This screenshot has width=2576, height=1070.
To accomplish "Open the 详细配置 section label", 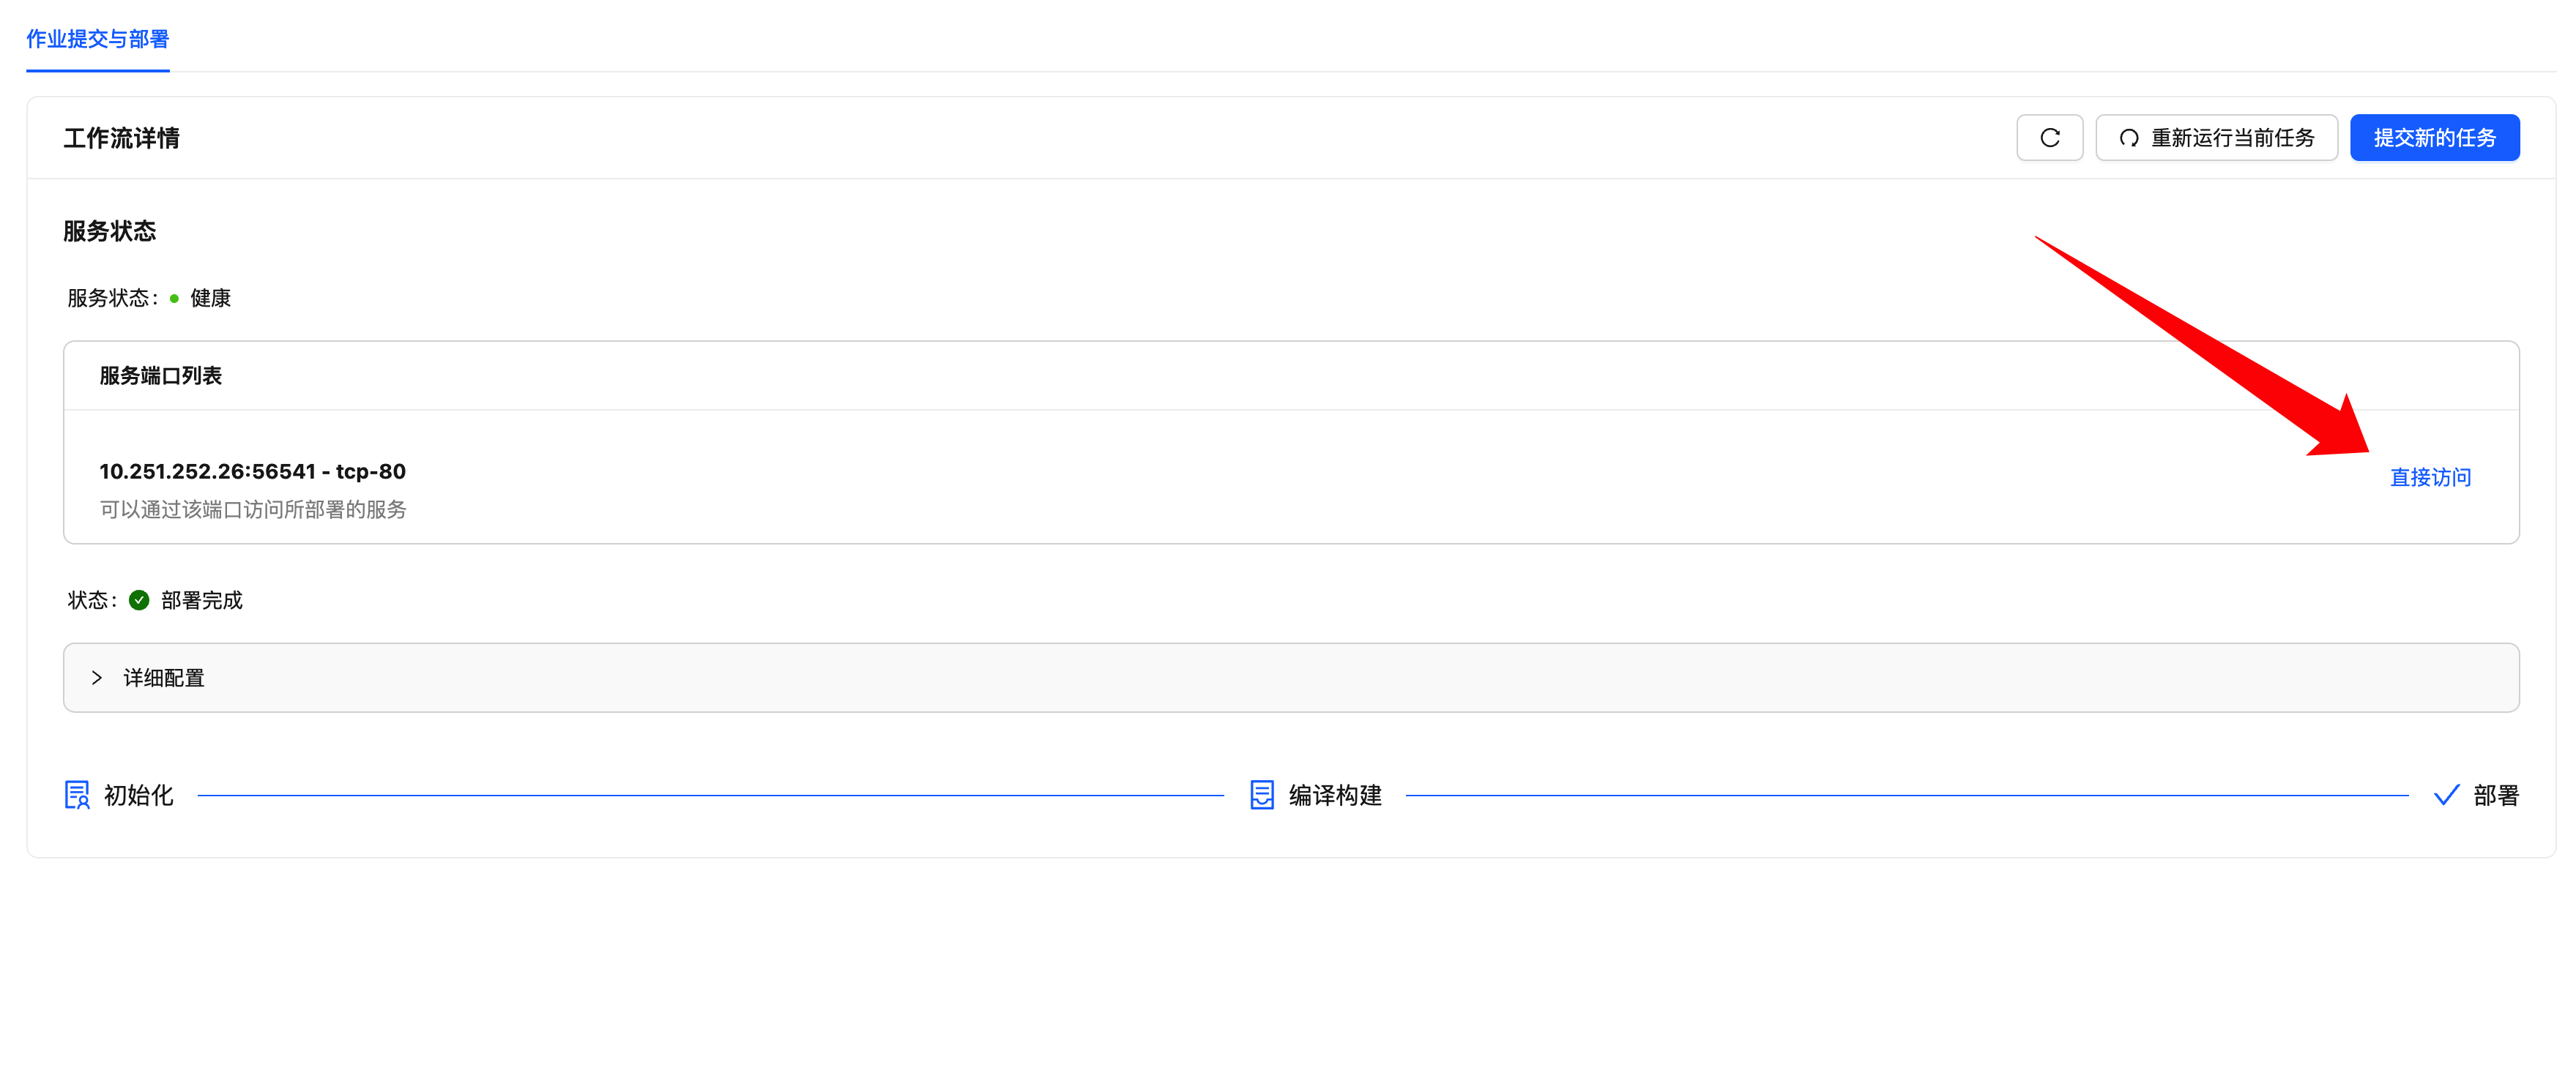I will pos(164,678).
